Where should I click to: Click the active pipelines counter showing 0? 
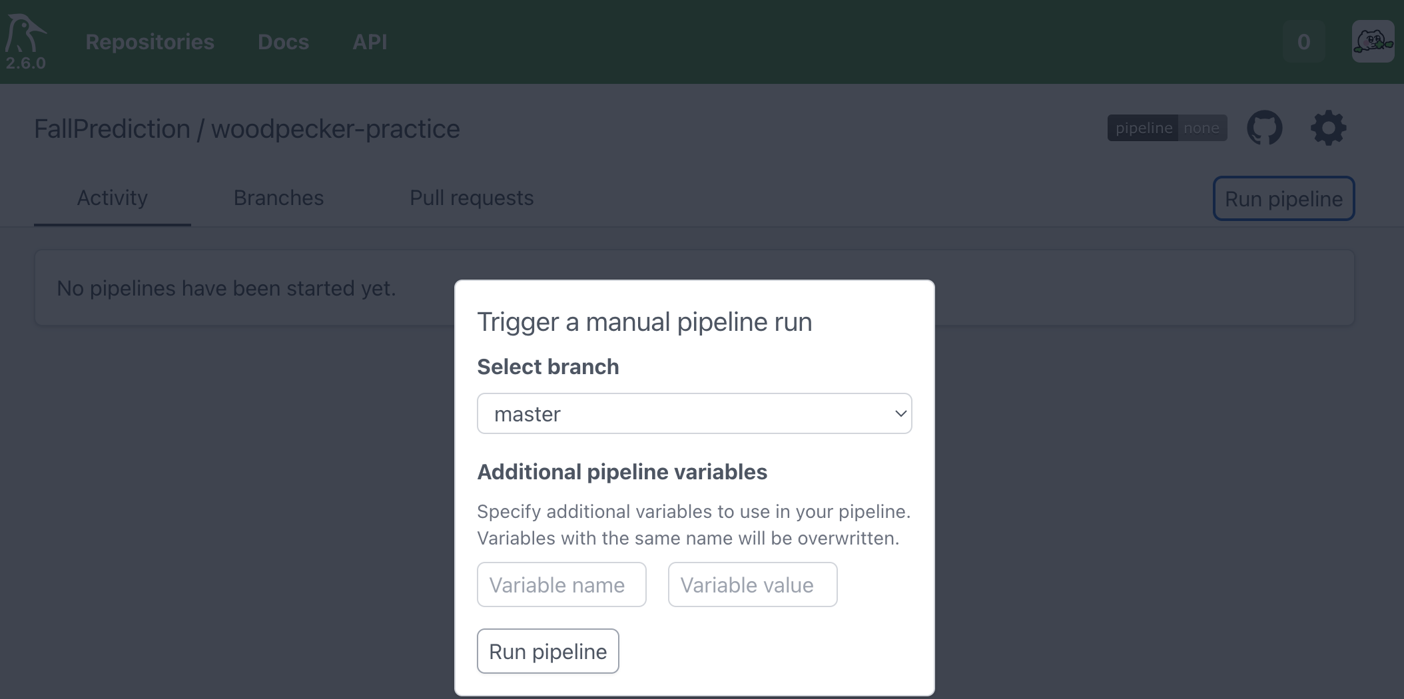[1303, 41]
